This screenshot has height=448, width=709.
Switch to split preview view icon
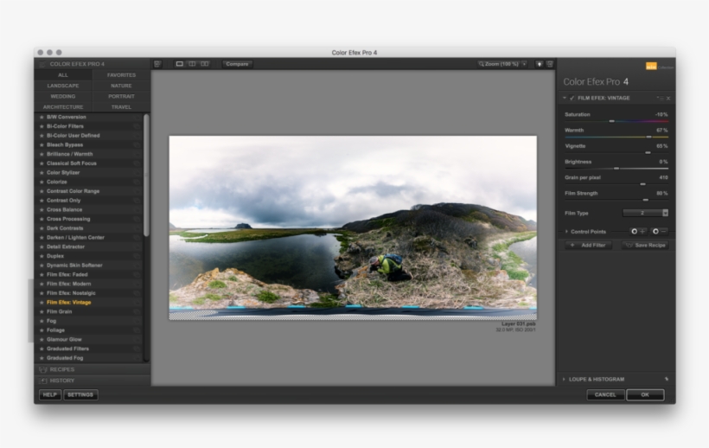click(x=192, y=64)
